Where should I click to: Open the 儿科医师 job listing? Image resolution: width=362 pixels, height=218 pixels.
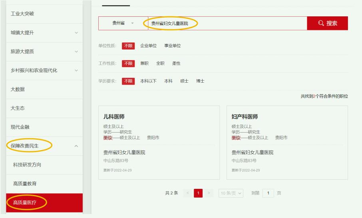[114, 117]
